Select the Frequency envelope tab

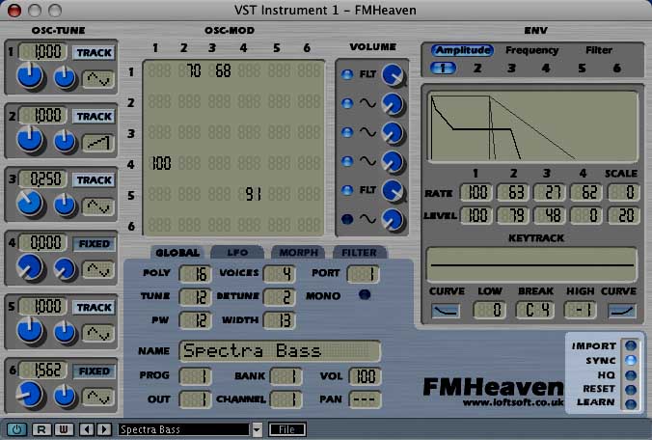pos(531,50)
